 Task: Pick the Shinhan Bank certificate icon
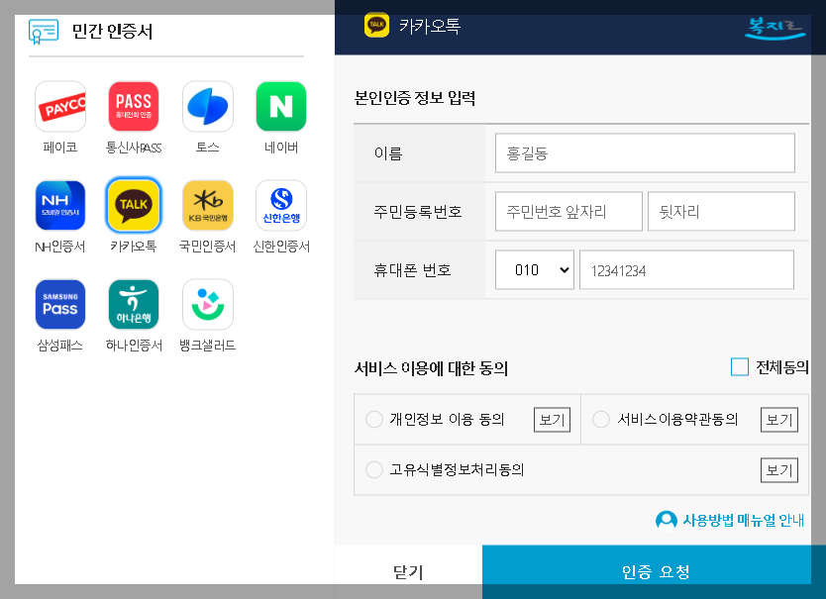pos(281,206)
